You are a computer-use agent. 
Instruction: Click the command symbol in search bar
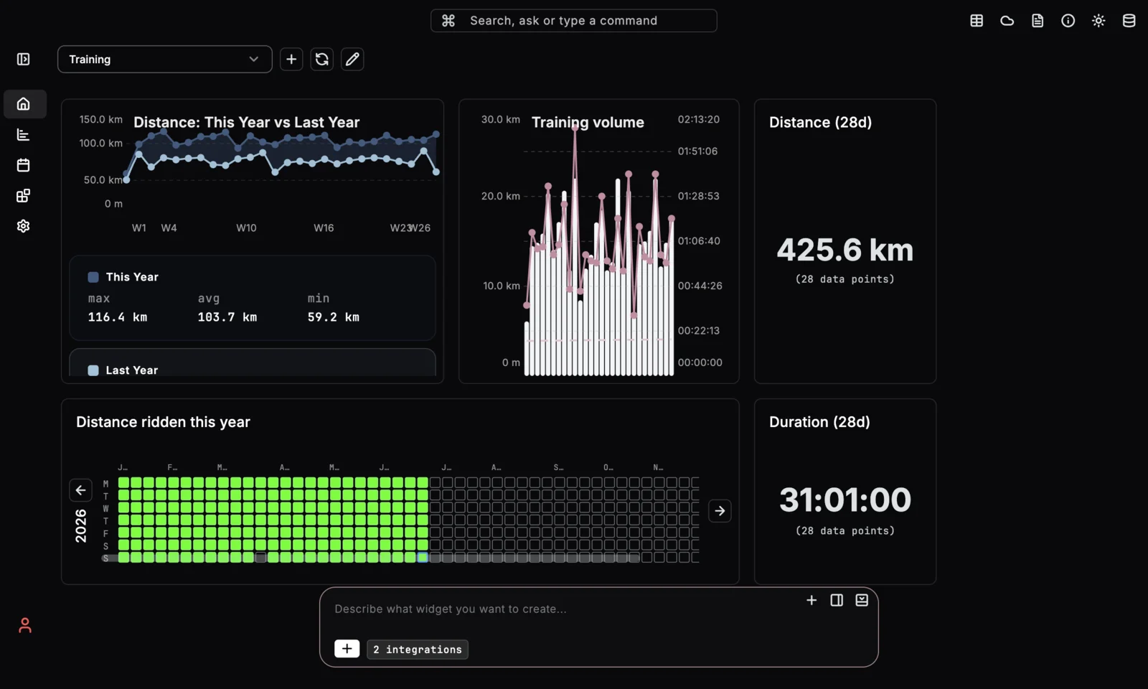[448, 21]
